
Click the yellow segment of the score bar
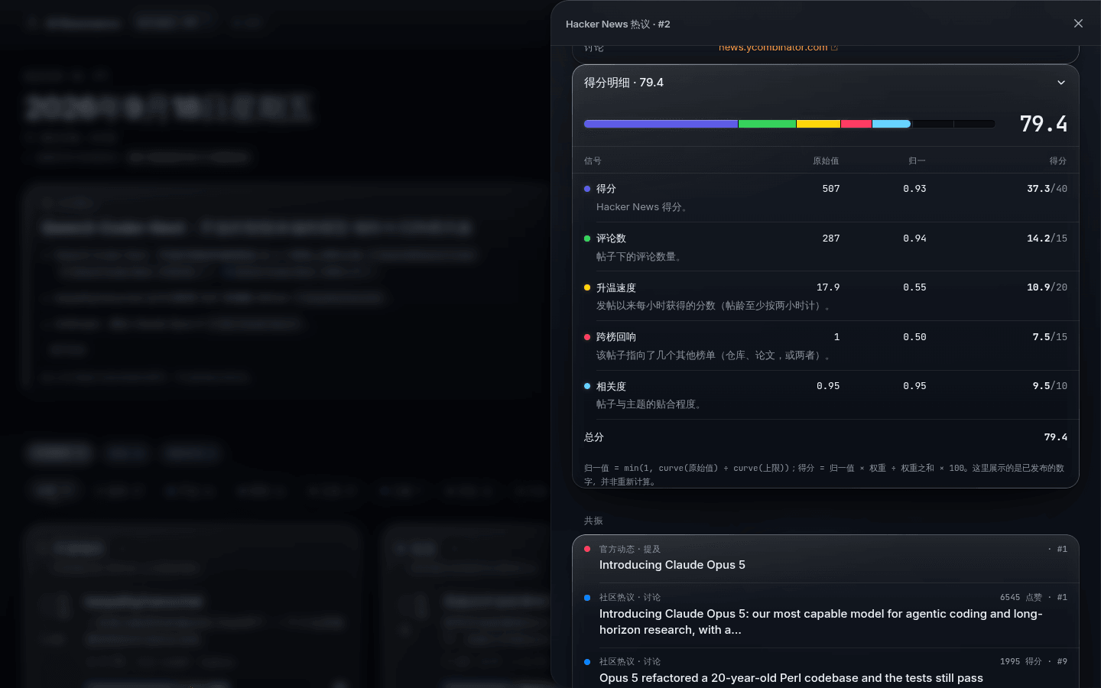click(818, 124)
